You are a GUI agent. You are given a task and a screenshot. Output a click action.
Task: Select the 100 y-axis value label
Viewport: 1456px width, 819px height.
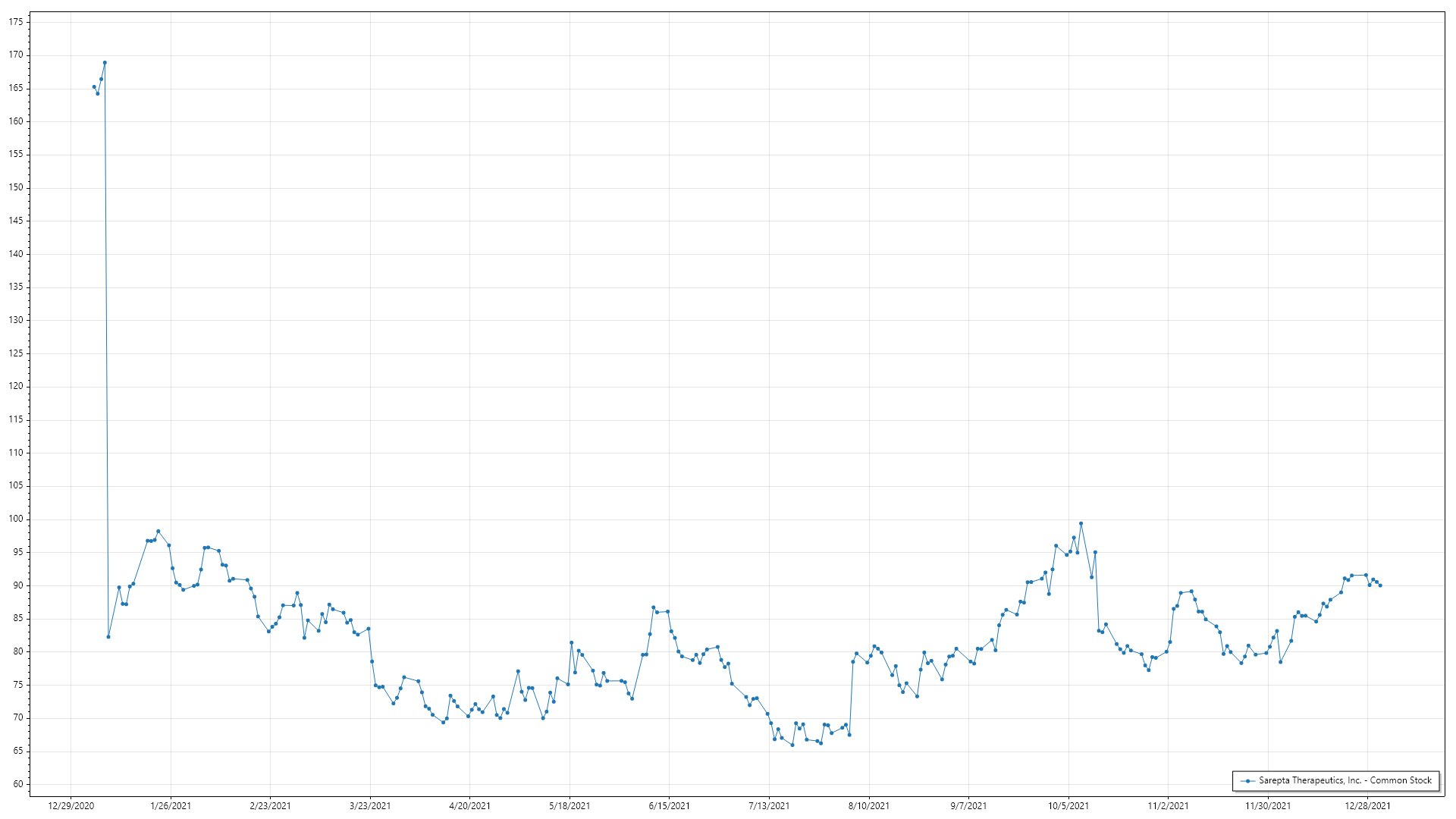coord(16,519)
